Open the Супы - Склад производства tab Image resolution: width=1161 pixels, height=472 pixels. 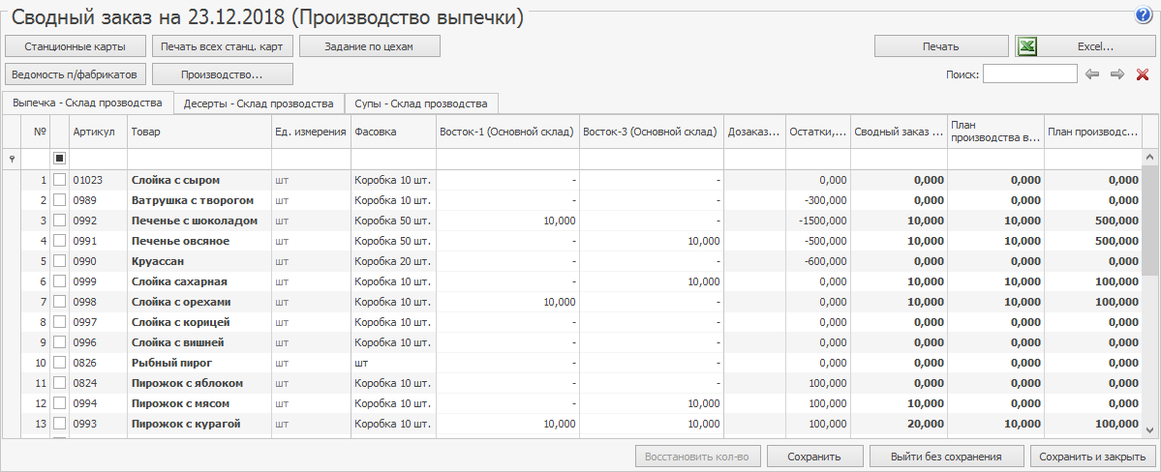[420, 103]
